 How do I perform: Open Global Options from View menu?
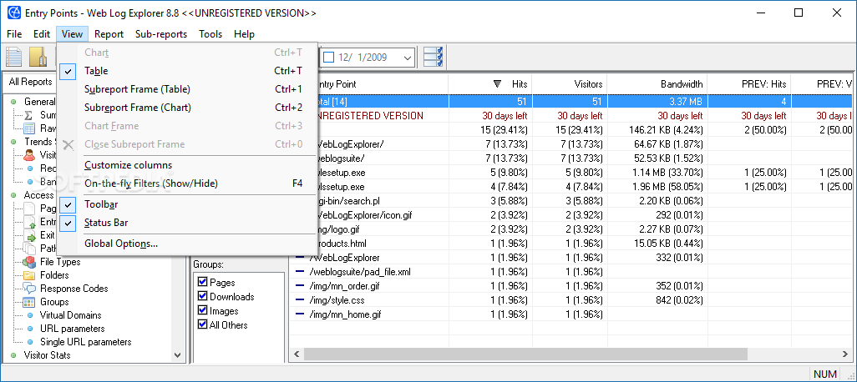[x=187, y=244]
